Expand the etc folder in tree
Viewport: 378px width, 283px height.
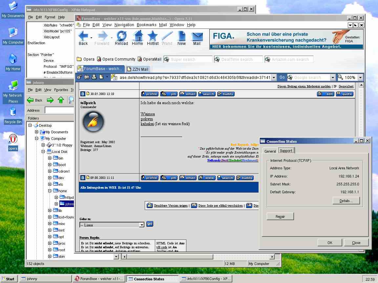pos(50,184)
